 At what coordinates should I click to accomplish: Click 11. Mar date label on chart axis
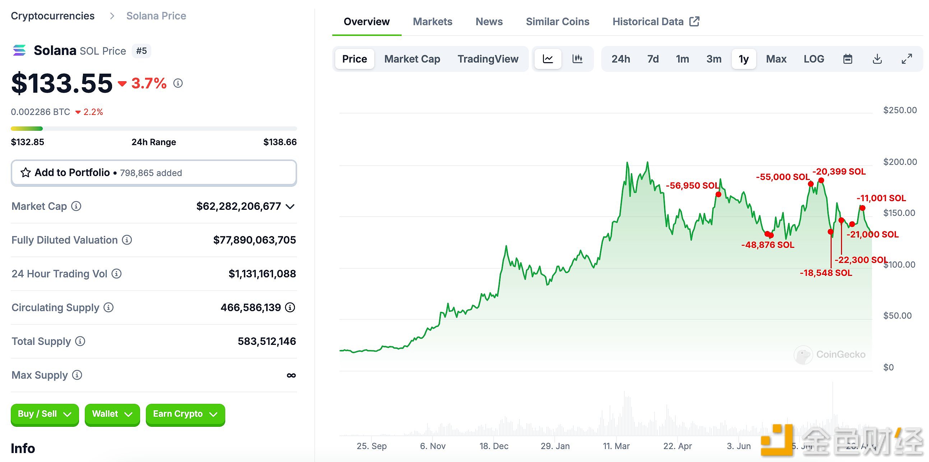(616, 446)
